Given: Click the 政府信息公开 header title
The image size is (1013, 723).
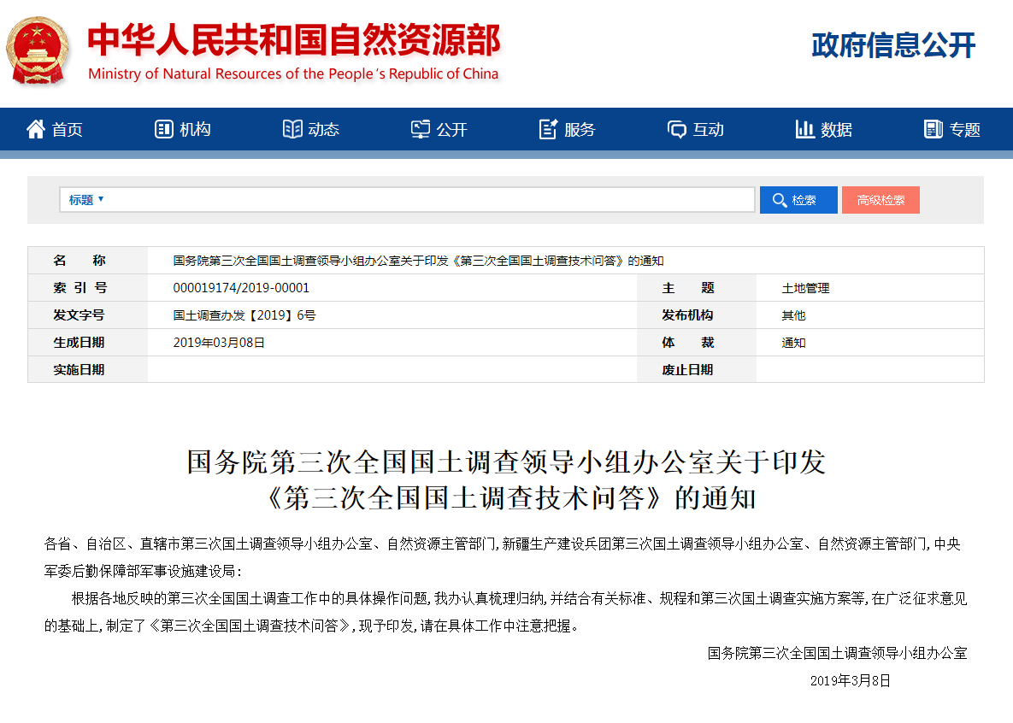Looking at the screenshot, I should click(892, 45).
